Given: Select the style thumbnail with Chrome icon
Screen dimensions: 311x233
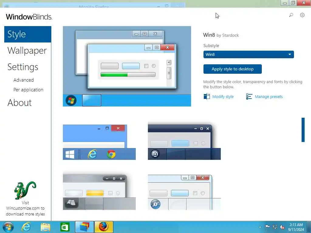Looking at the screenshot, I should 99,142.
